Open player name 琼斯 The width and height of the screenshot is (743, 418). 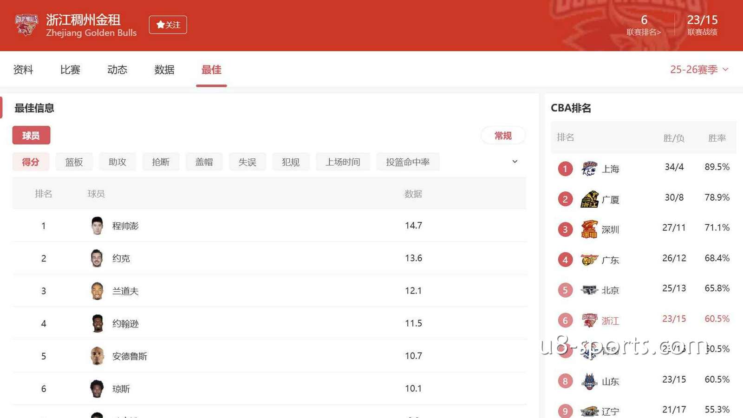coord(121,388)
